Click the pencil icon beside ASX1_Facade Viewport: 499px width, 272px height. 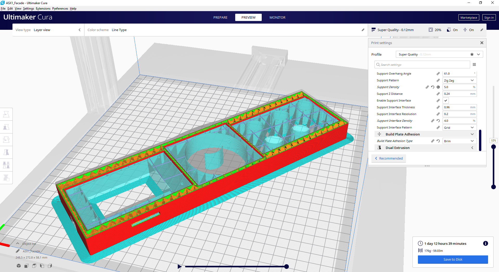pos(18,251)
